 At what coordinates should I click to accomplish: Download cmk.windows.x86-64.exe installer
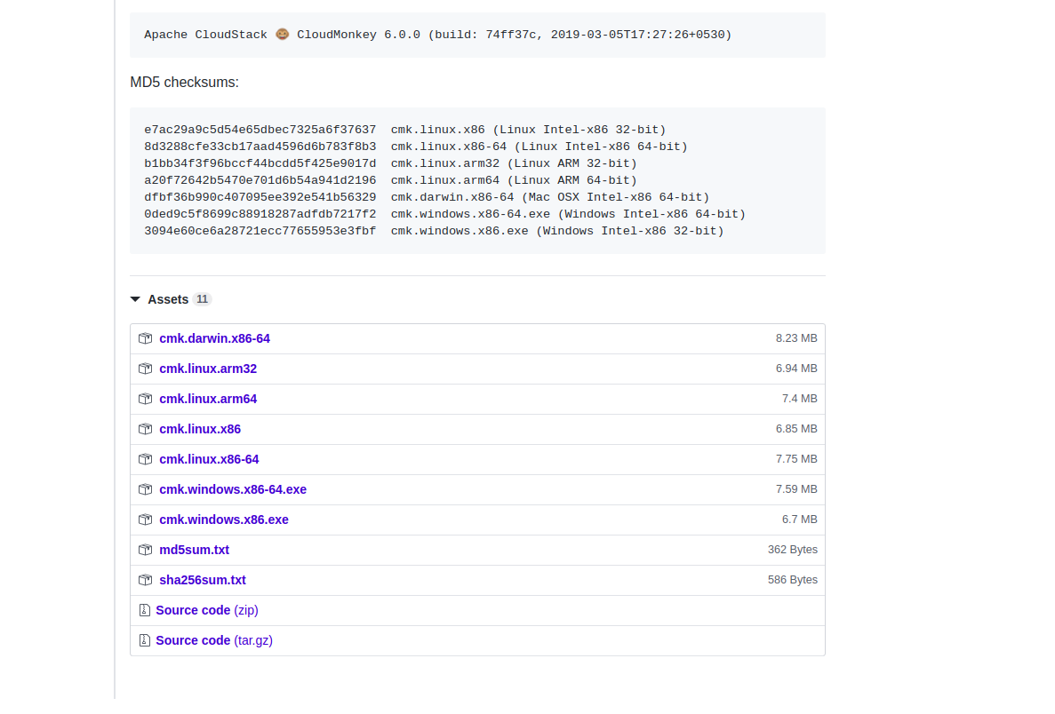[233, 489]
